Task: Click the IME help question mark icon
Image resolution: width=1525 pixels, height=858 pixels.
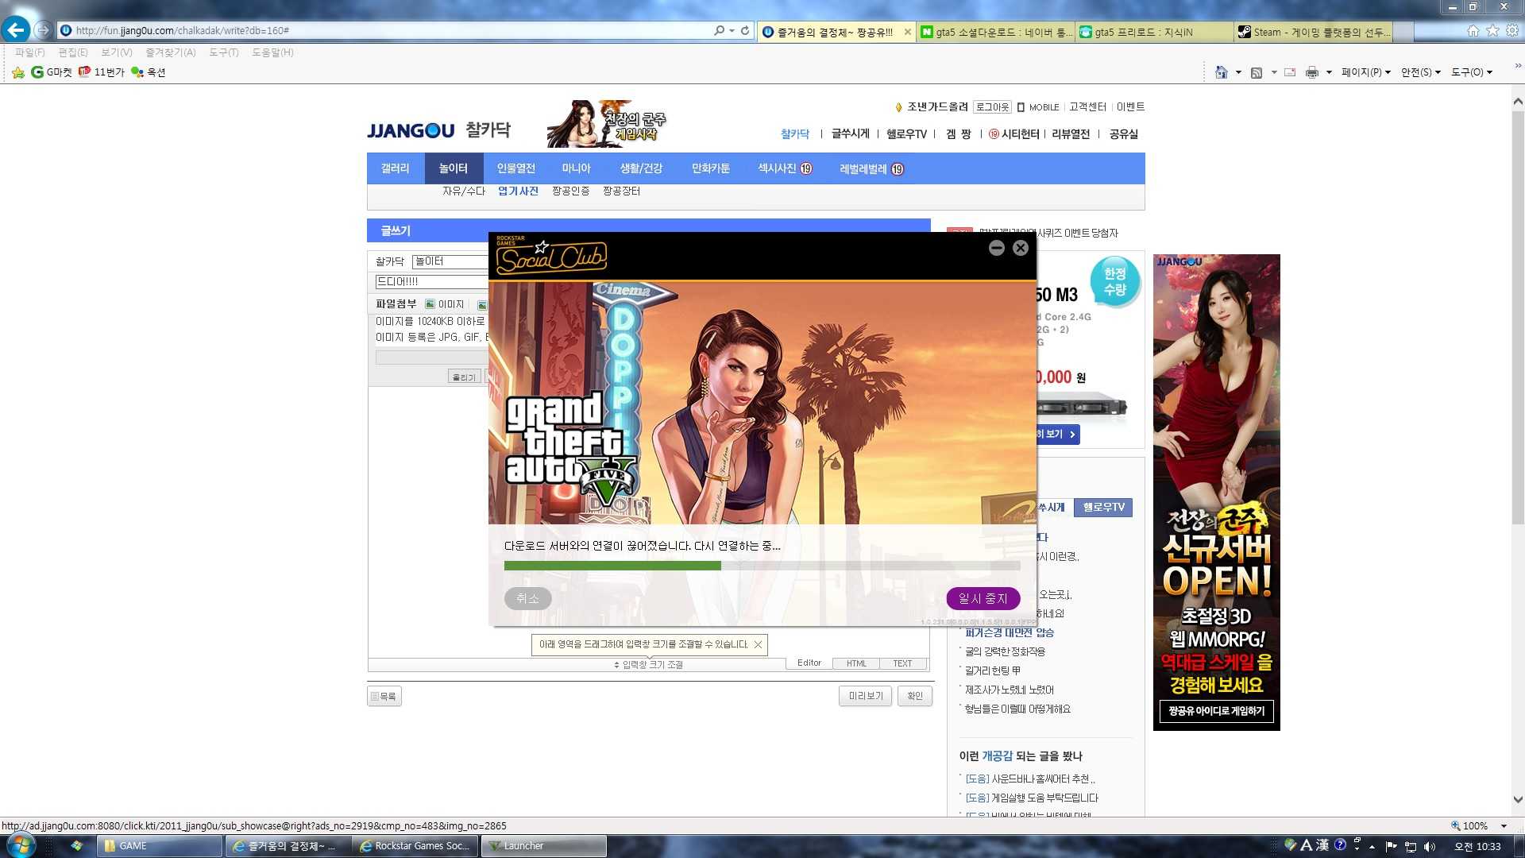Action: click(1340, 845)
